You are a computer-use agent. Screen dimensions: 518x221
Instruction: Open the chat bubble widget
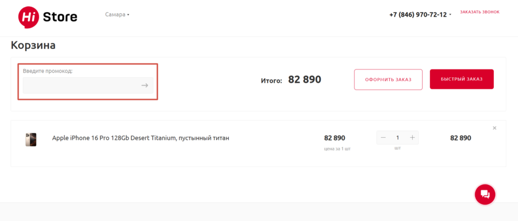click(485, 194)
